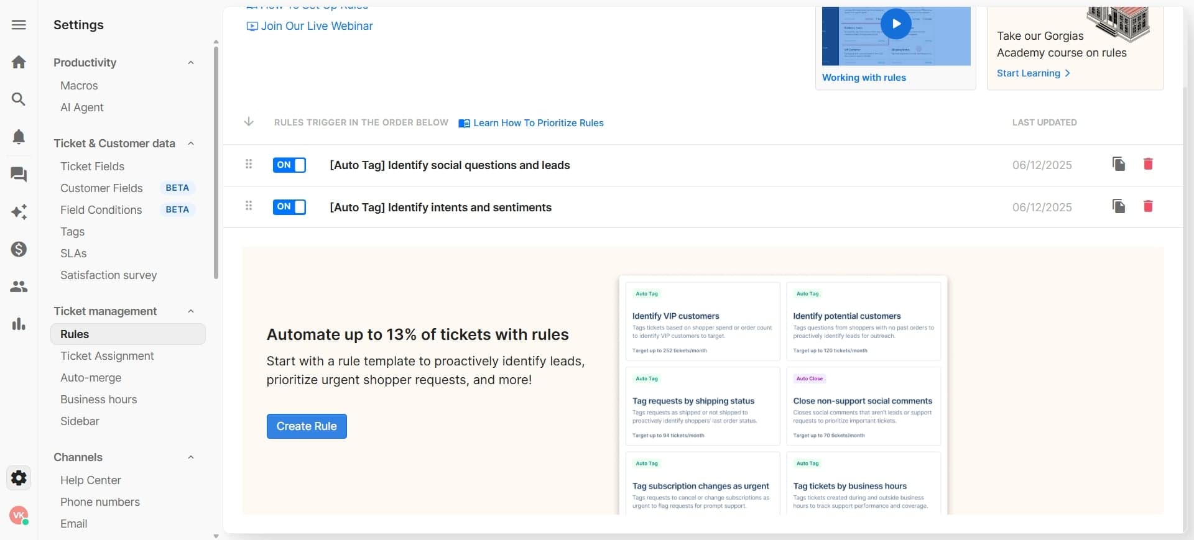
Task: Play the Working with rules video
Action: (895, 24)
